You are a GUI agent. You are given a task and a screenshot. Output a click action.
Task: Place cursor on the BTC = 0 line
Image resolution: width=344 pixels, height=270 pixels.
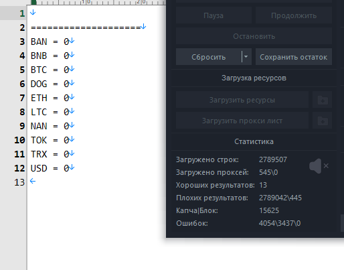coord(52,70)
